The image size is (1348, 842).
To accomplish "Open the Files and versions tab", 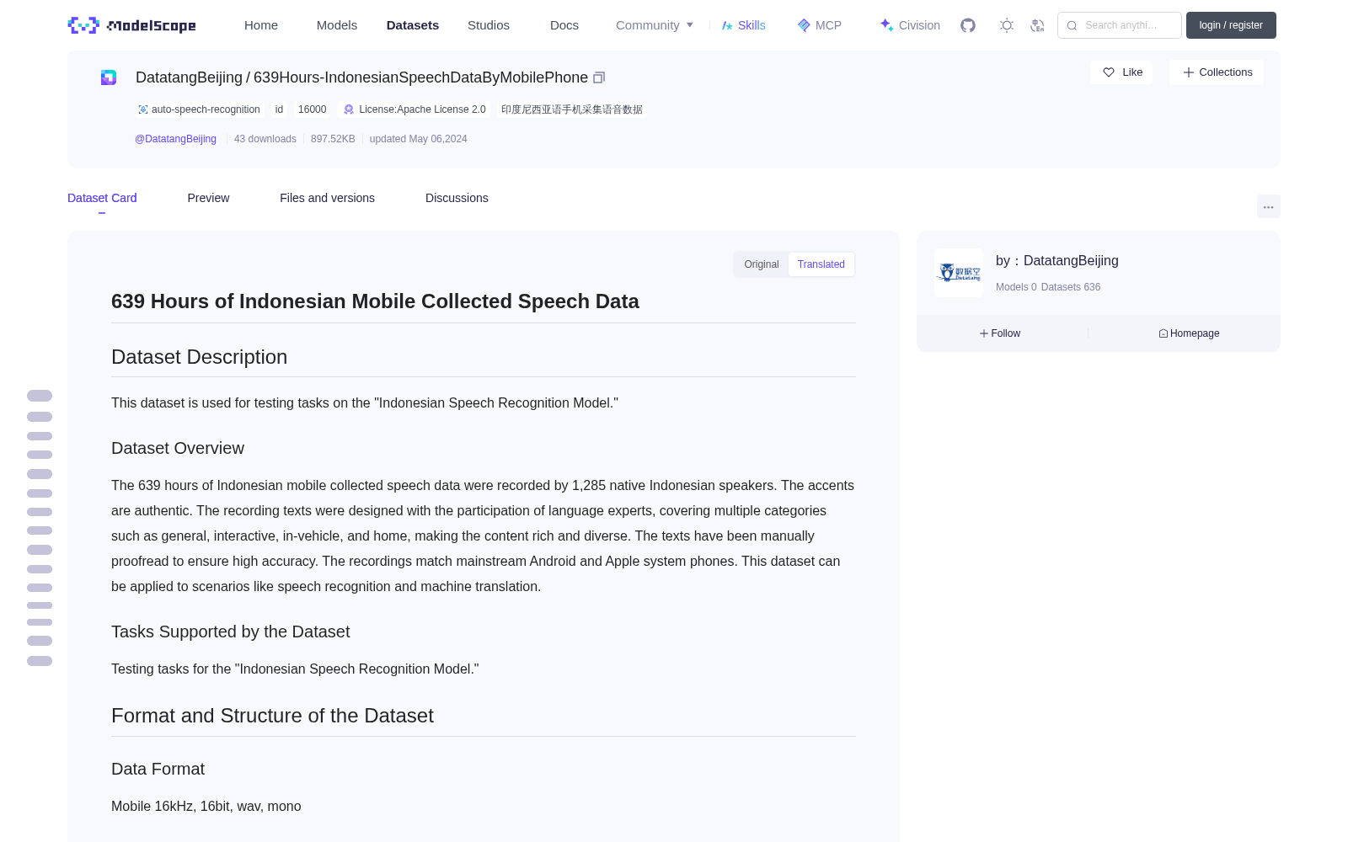I will click(327, 198).
